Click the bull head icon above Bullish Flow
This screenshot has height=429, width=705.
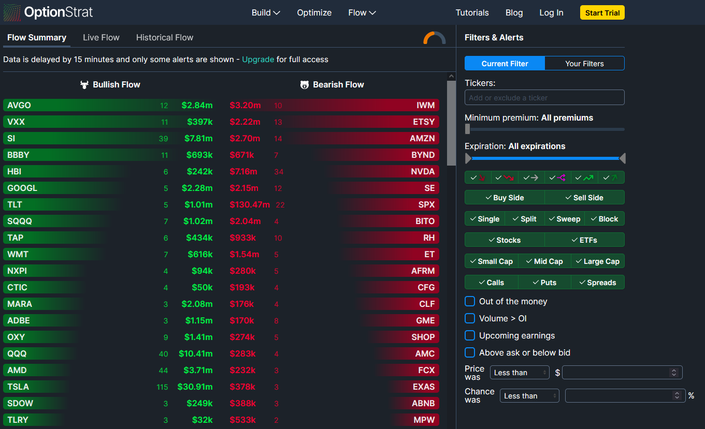point(84,84)
